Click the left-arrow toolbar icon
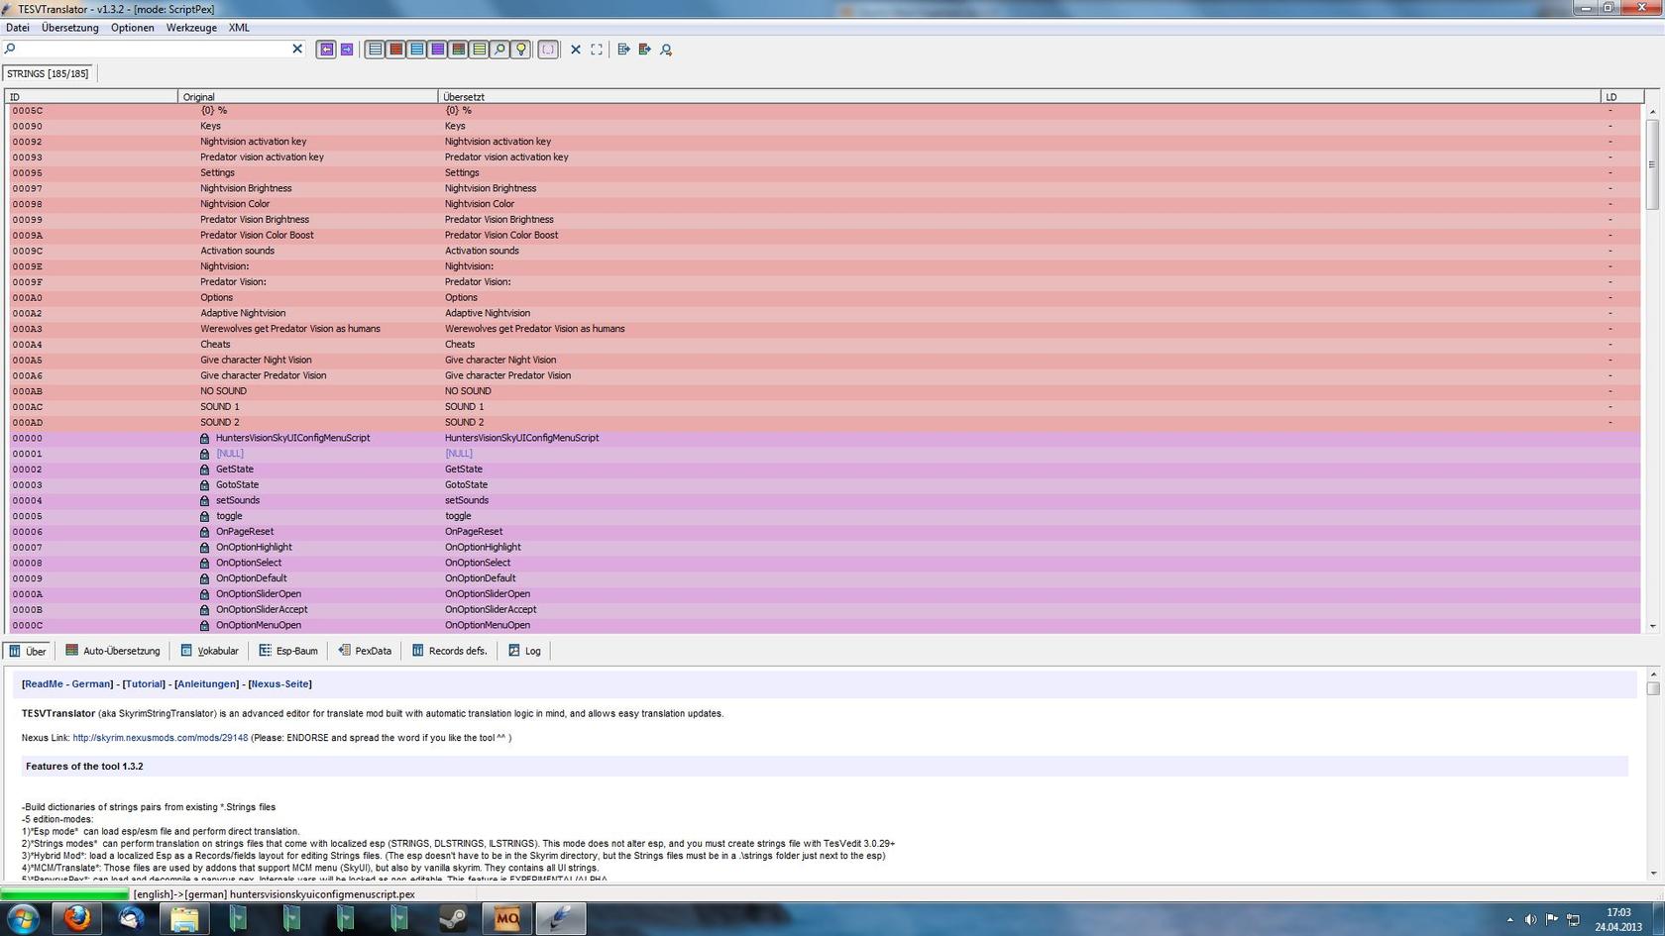This screenshot has width=1665, height=936. point(326,50)
